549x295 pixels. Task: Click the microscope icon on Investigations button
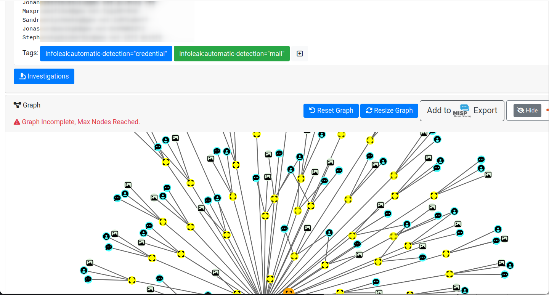[x=22, y=76]
